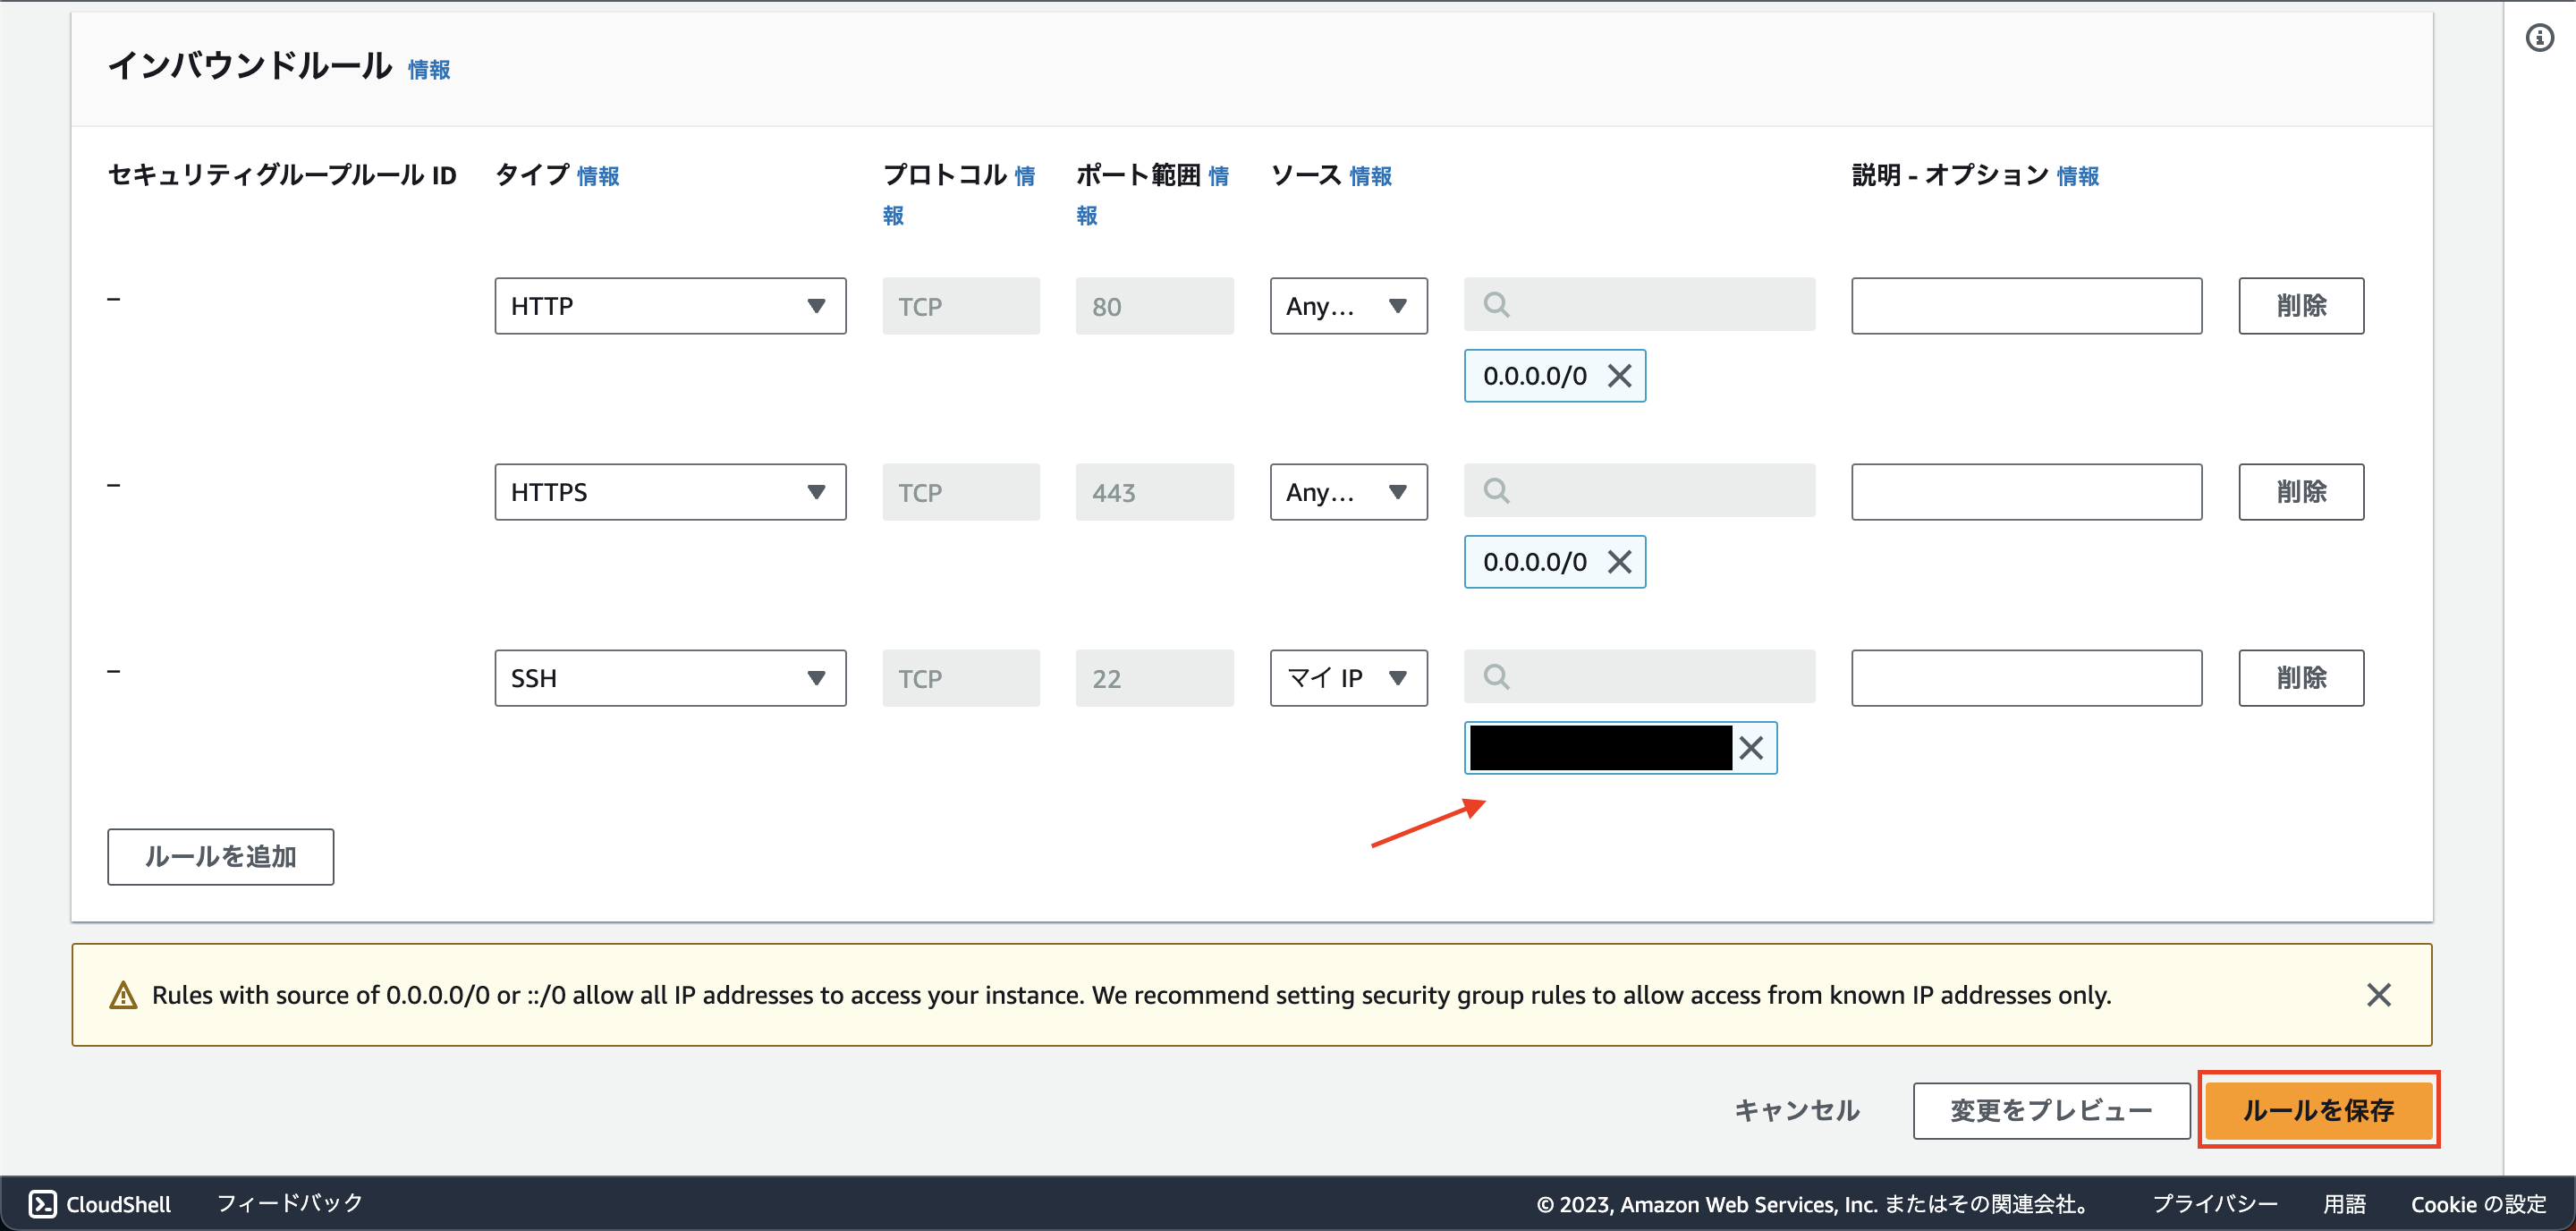Remove the redacted IP chip in SSH row
The height and width of the screenshot is (1231, 2576).
point(1751,748)
